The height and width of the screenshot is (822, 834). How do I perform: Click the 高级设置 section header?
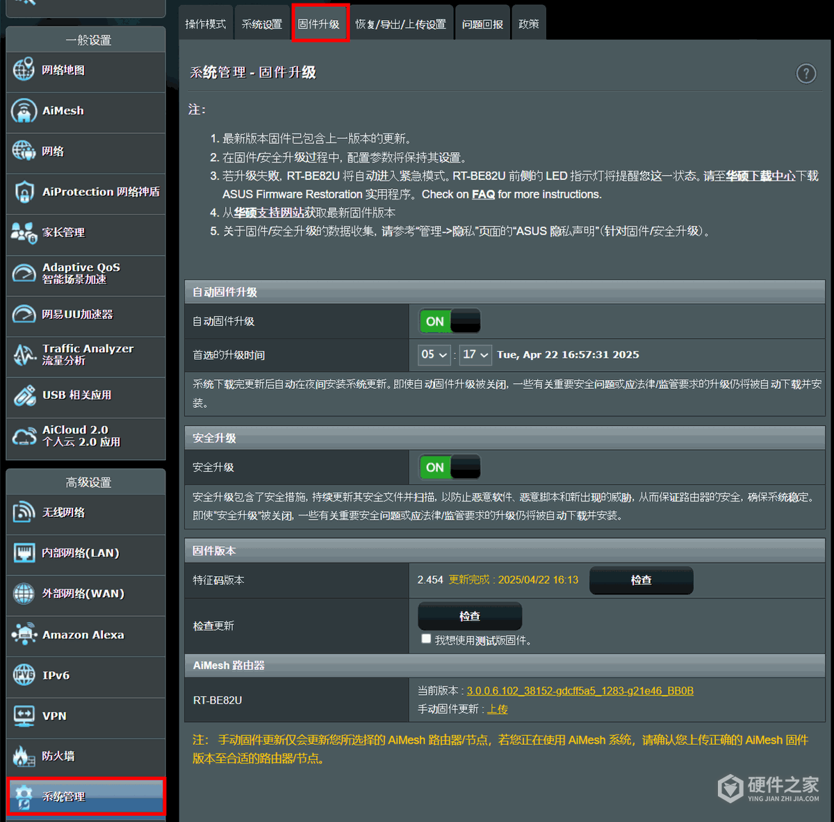pyautogui.click(x=86, y=482)
